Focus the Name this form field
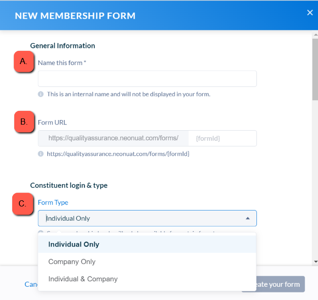The width and height of the screenshot is (318, 300). tap(147, 79)
